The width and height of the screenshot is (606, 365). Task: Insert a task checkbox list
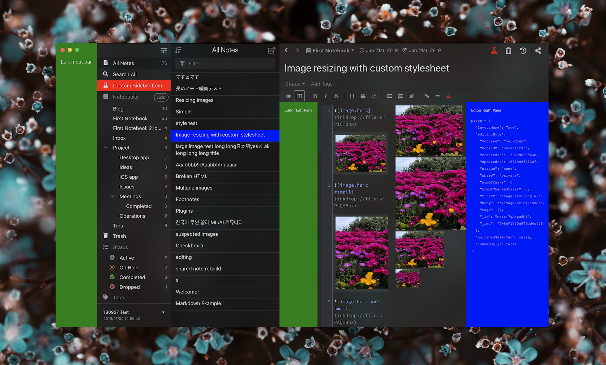(411, 96)
